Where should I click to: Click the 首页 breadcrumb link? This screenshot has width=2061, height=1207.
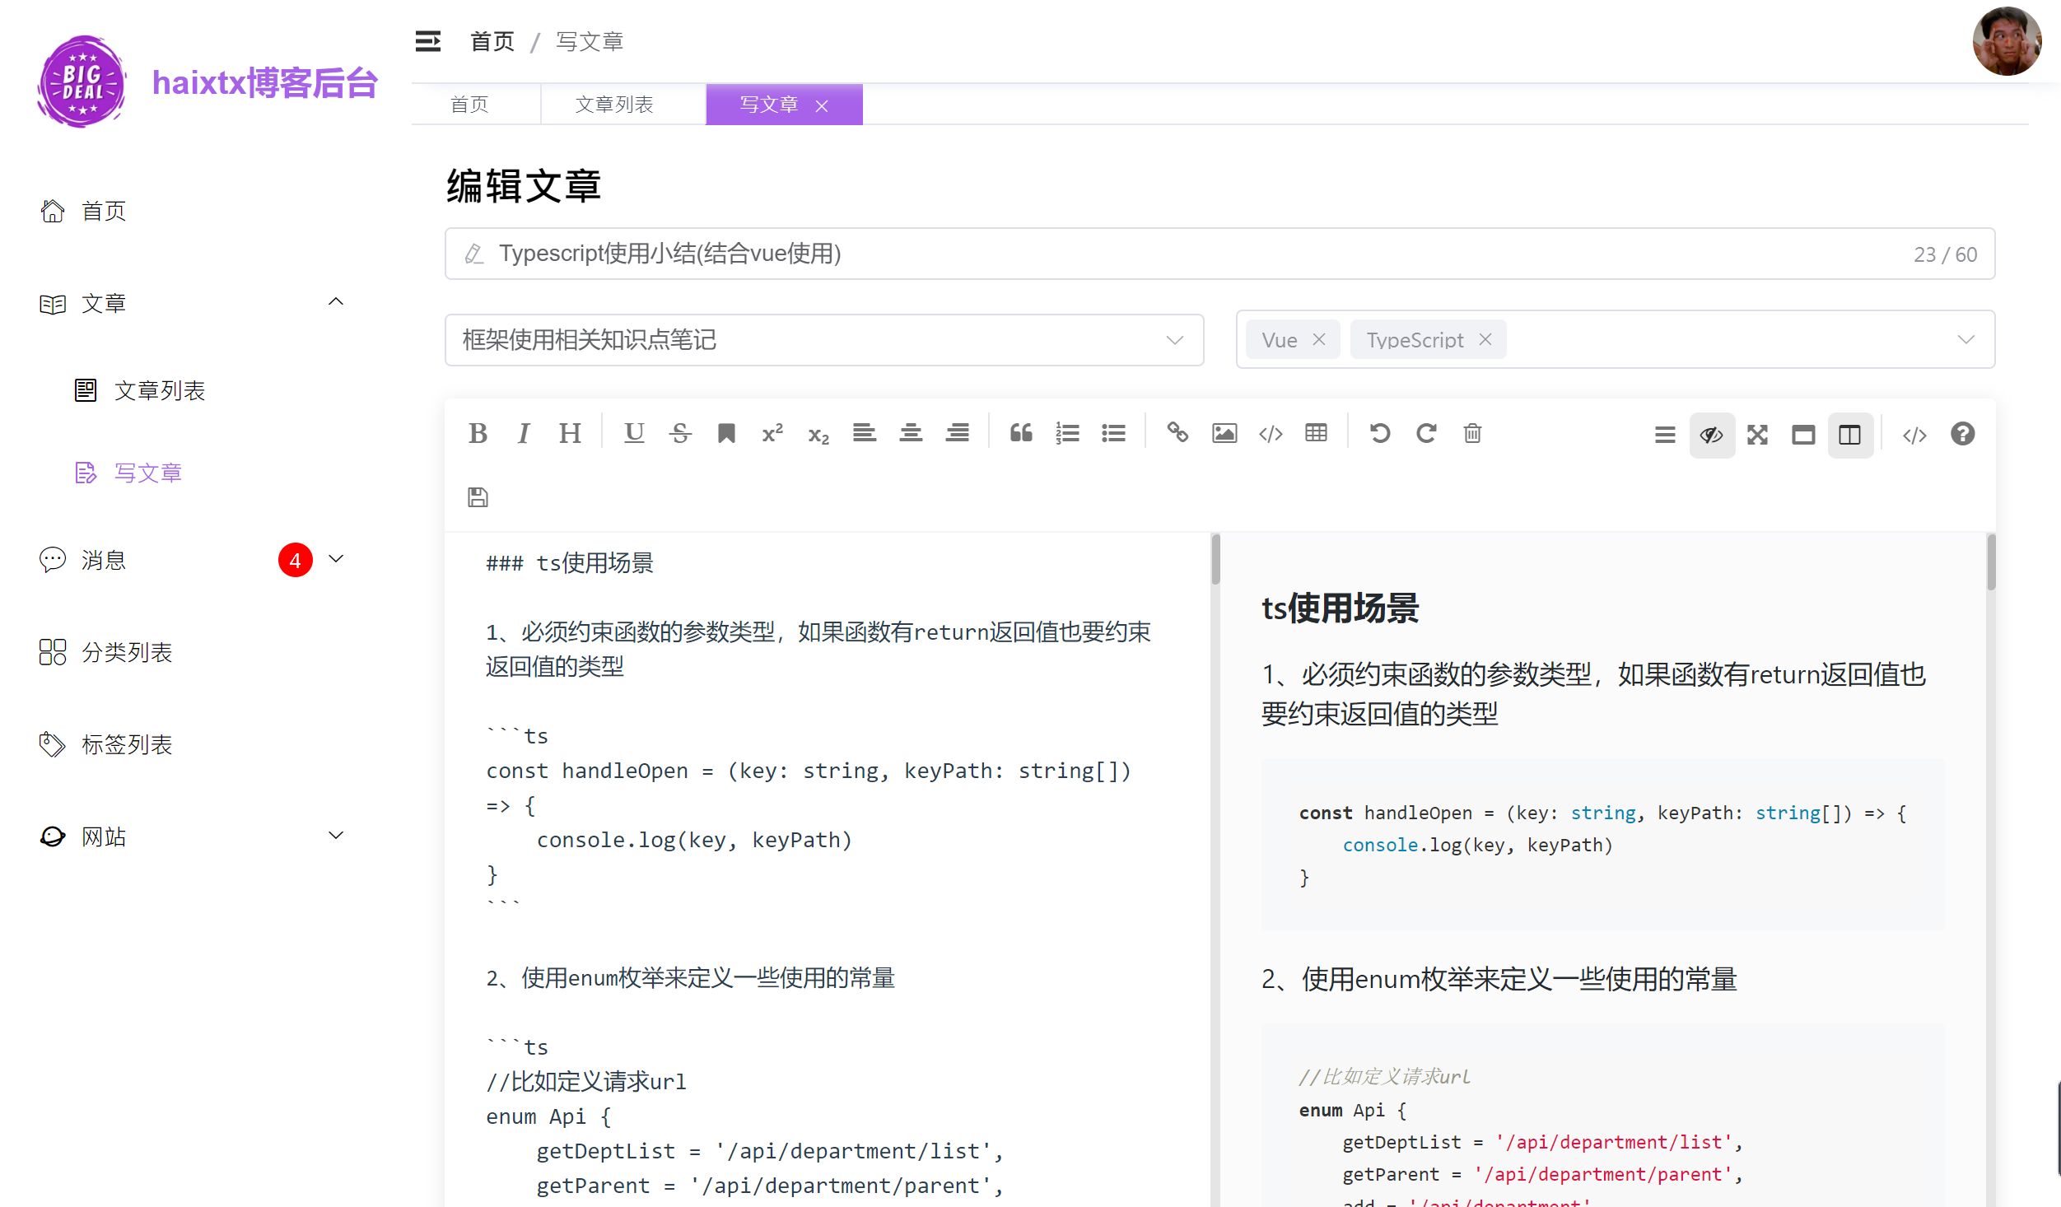coord(492,41)
